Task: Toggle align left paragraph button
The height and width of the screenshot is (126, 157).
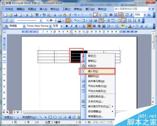Action: click(x=89, y=26)
